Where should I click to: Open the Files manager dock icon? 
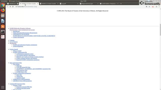[x=3, y=15]
